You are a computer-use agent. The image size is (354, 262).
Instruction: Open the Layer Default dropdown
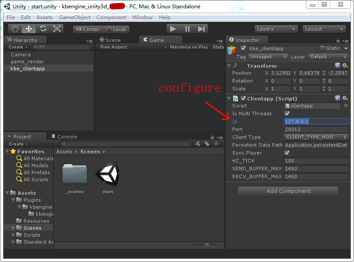pyautogui.click(x=328, y=57)
